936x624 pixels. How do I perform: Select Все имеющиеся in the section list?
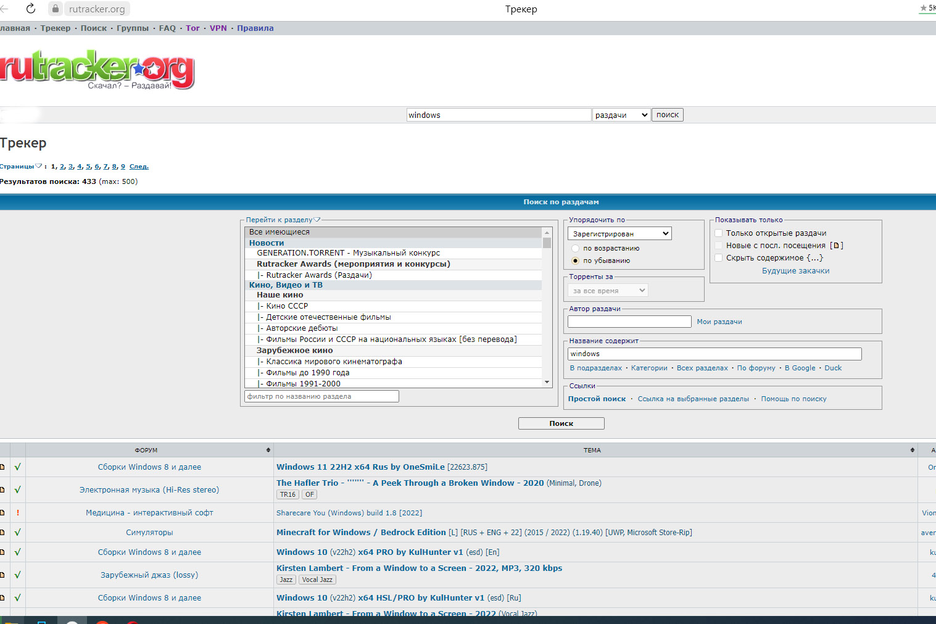pos(394,232)
